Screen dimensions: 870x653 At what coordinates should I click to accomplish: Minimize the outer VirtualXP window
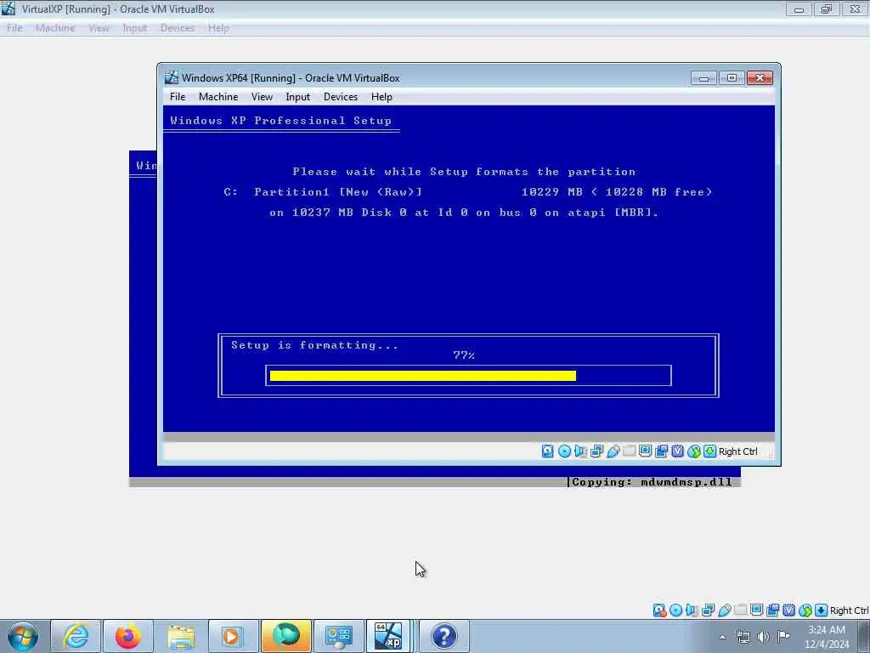click(x=799, y=9)
